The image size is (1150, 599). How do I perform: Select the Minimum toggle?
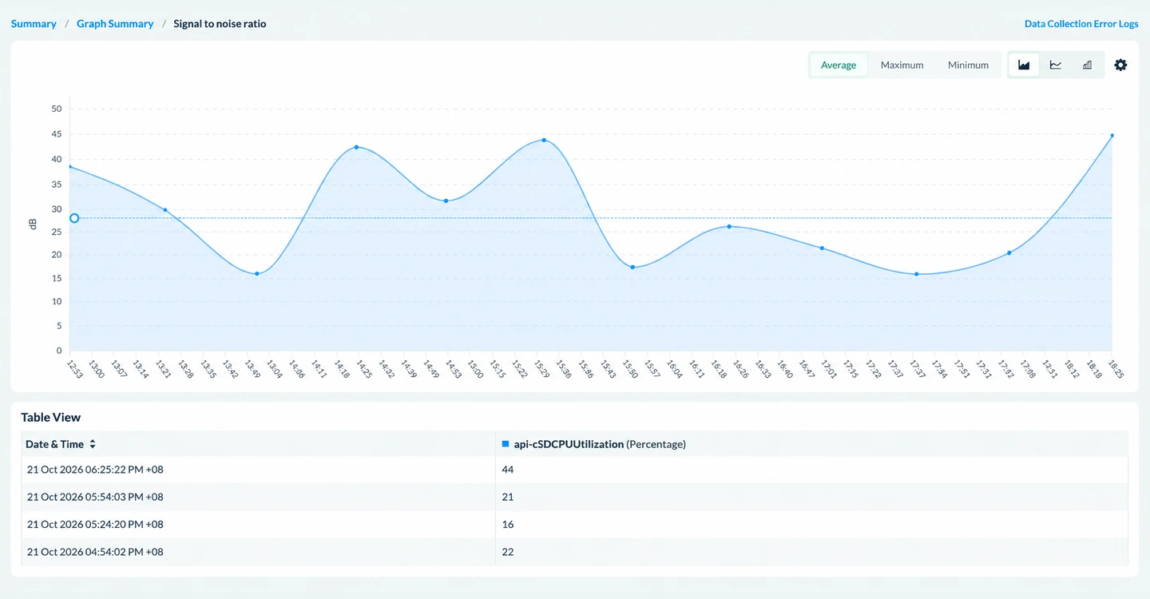pyautogui.click(x=968, y=65)
